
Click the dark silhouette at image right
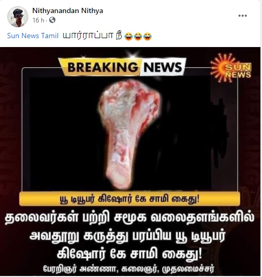pos(220,133)
